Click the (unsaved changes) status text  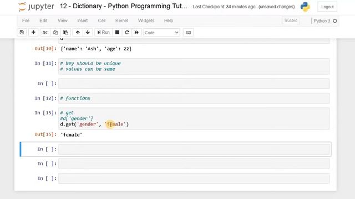277,7
